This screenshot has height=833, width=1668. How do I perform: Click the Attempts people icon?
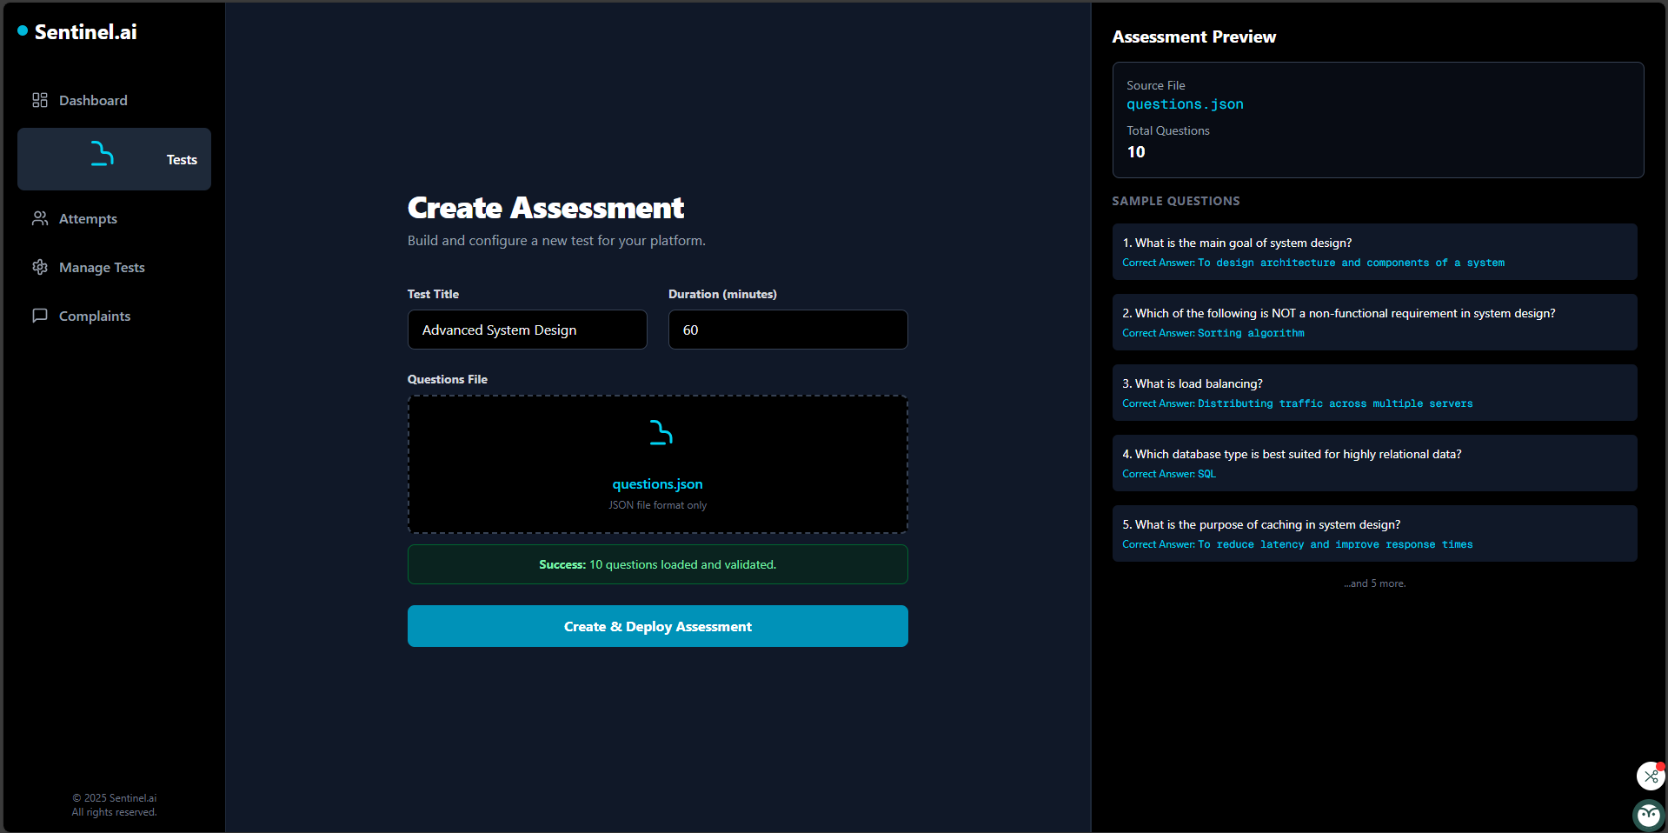point(40,218)
